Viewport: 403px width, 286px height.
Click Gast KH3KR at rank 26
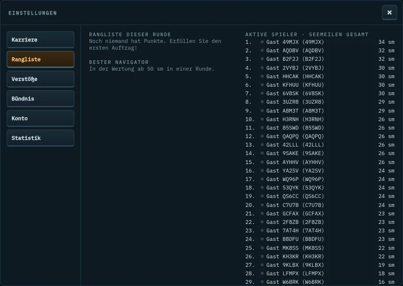coord(320,256)
